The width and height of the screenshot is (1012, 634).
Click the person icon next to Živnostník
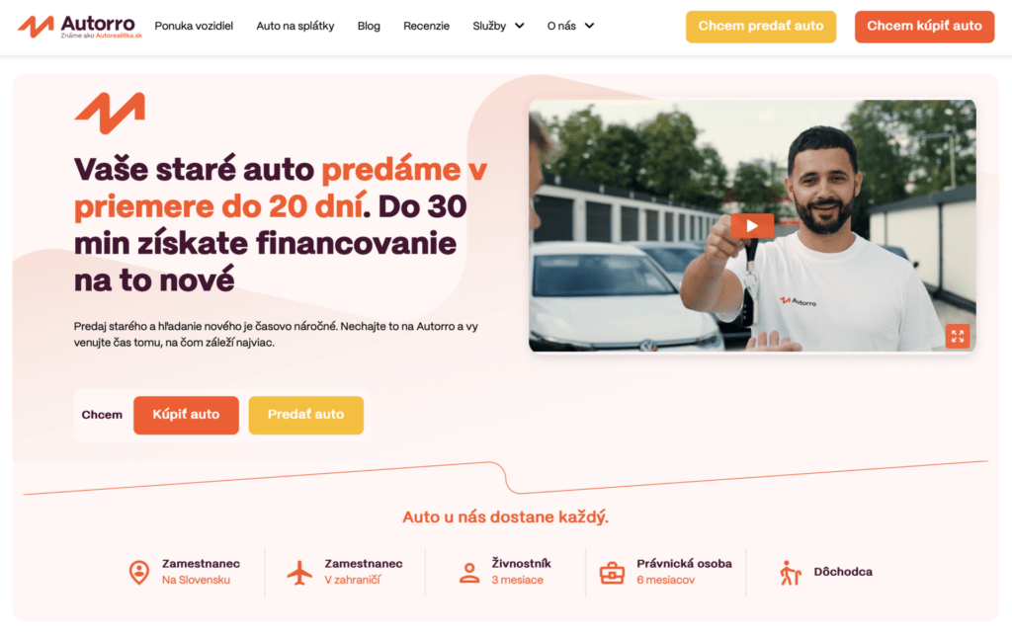[x=469, y=573]
